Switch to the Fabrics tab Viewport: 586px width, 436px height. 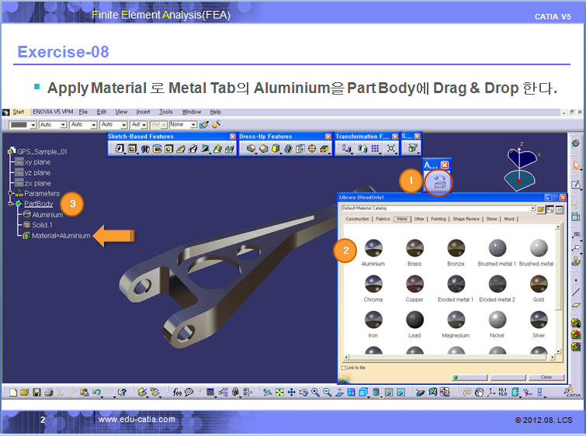(x=382, y=220)
